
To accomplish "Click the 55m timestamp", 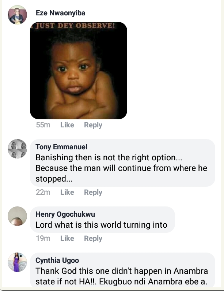I will click(43, 125).
